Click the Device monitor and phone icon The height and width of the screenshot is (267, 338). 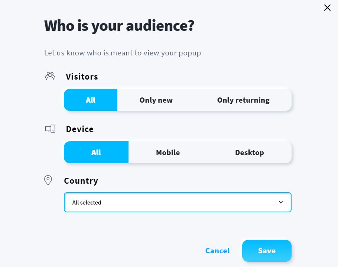coord(50,129)
